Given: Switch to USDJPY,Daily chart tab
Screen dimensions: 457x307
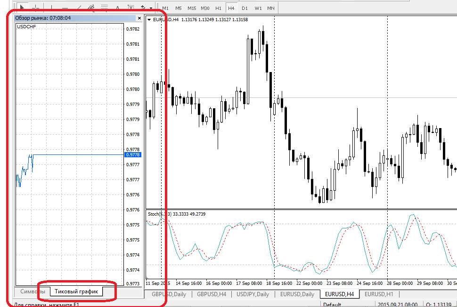Looking at the screenshot, I should (x=253, y=294).
